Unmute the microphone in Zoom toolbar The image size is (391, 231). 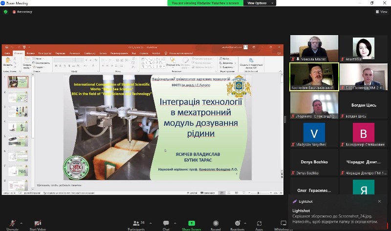click(x=12, y=224)
